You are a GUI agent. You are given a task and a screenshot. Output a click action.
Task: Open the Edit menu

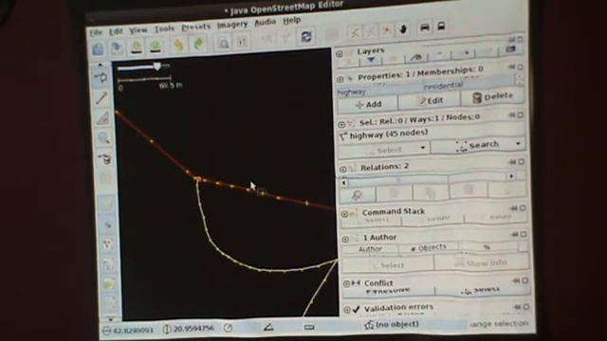click(x=116, y=31)
